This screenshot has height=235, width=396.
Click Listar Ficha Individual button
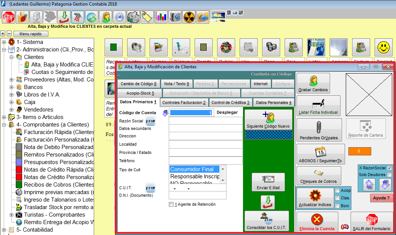(318, 105)
